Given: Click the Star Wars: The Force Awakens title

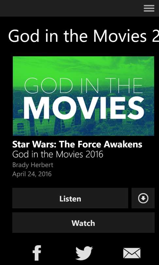Looking at the screenshot, I should tap(77, 144).
